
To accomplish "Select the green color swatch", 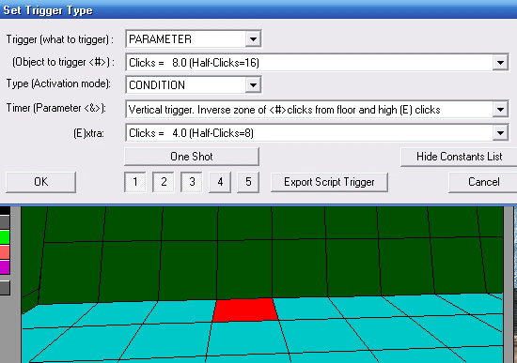I will coord(5,237).
